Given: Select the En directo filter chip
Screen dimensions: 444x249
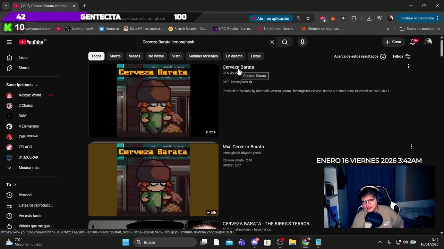Looking at the screenshot, I should coord(234,56).
